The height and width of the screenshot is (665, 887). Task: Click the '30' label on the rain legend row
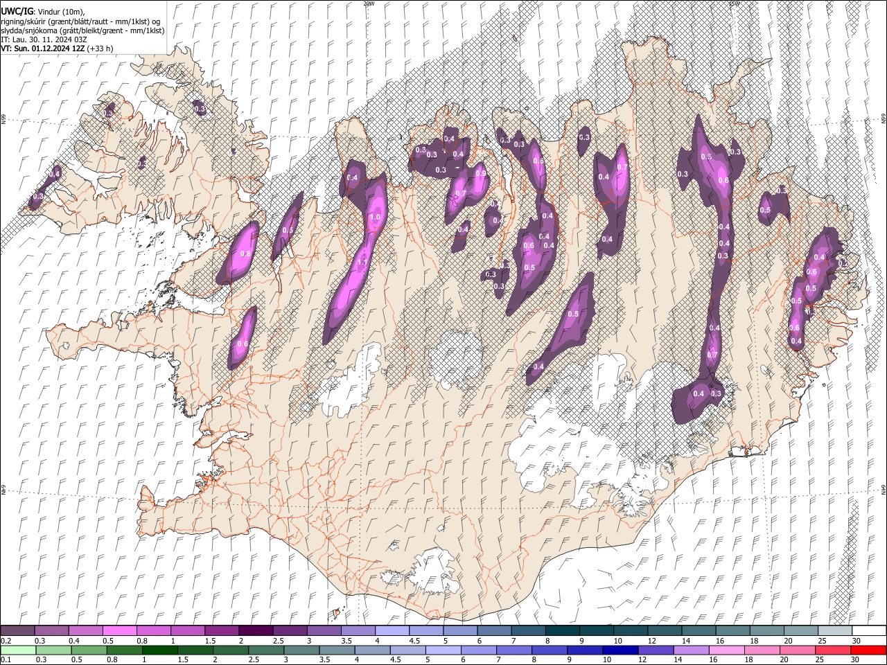click(x=854, y=660)
